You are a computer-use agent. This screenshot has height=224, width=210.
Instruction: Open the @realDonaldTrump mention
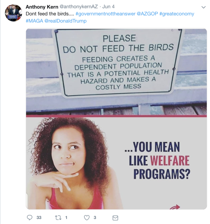pos(65,21)
